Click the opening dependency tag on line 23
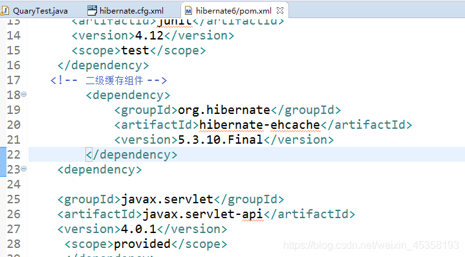Image resolution: width=465 pixels, height=257 pixels. [100, 170]
